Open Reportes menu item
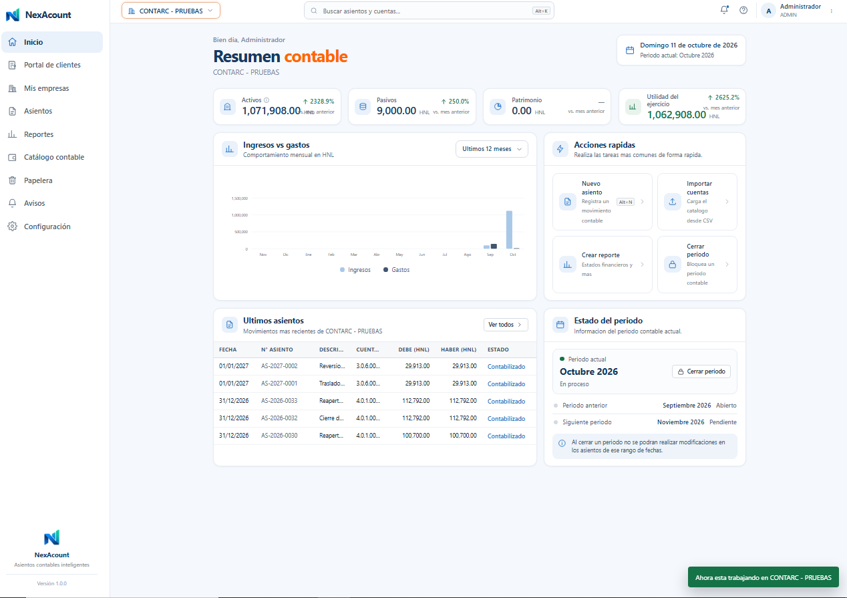The width and height of the screenshot is (847, 598). click(52, 134)
